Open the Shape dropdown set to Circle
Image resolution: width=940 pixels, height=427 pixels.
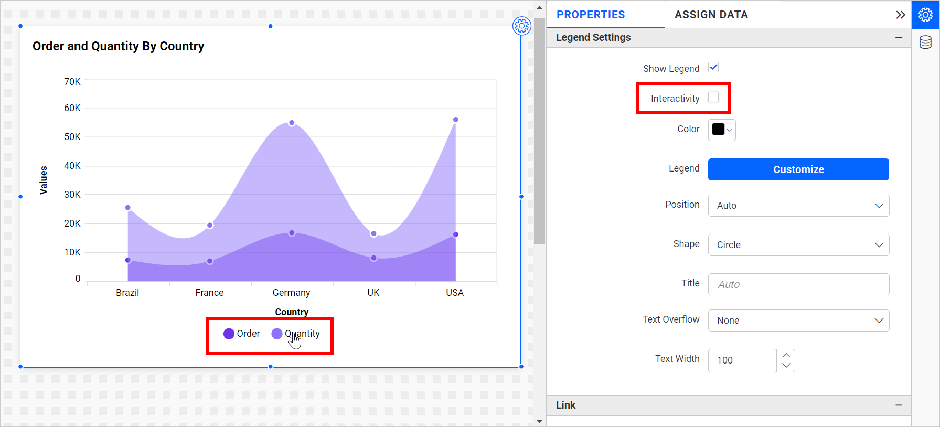pyautogui.click(x=798, y=245)
